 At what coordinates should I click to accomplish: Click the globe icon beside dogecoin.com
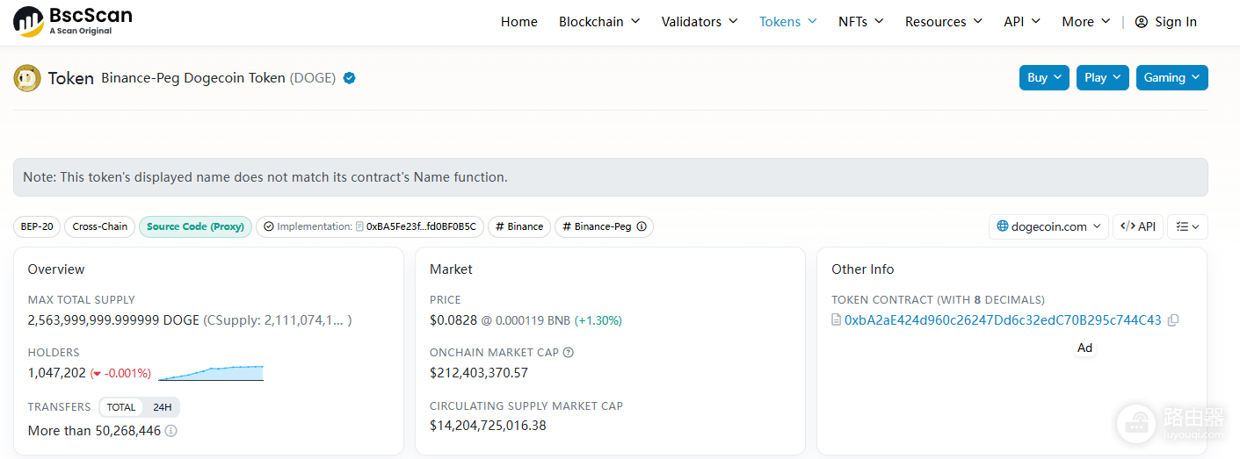1003,226
